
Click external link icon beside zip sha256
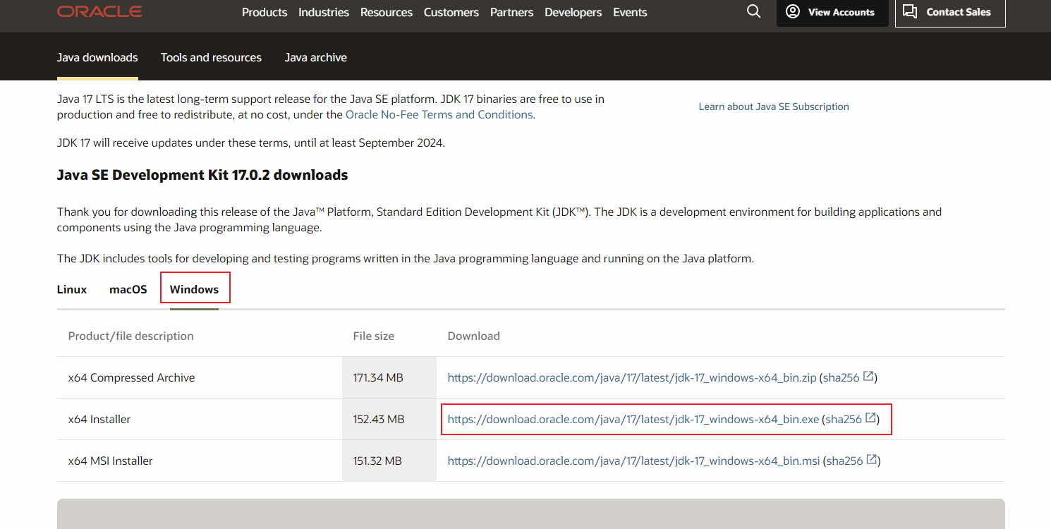coord(869,377)
